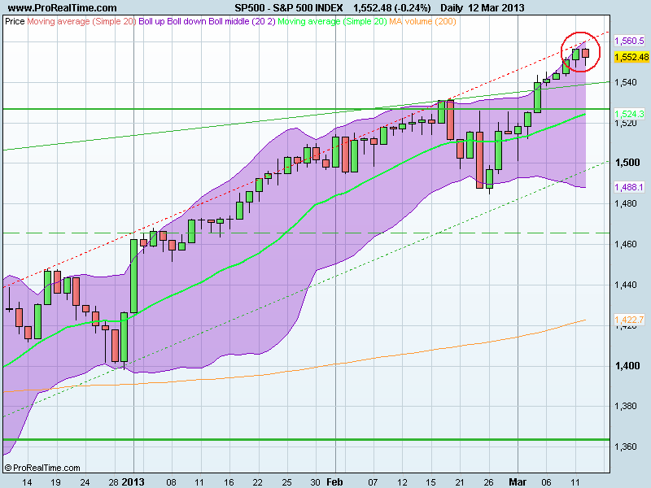The image size is (651, 488).
Task: Click the 30 date label on time axis
Action: coord(315,482)
